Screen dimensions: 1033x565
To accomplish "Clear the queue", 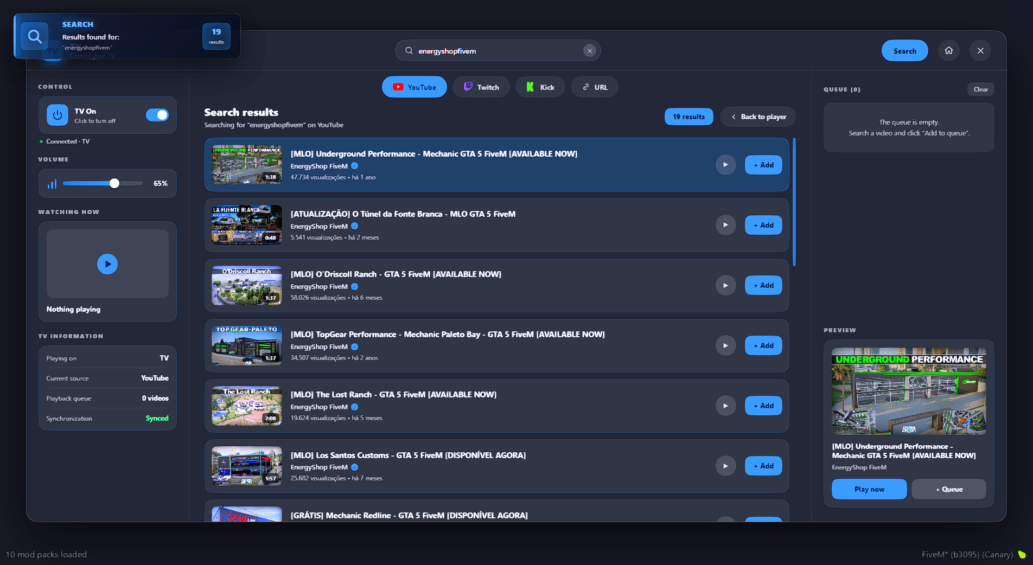I will [981, 89].
